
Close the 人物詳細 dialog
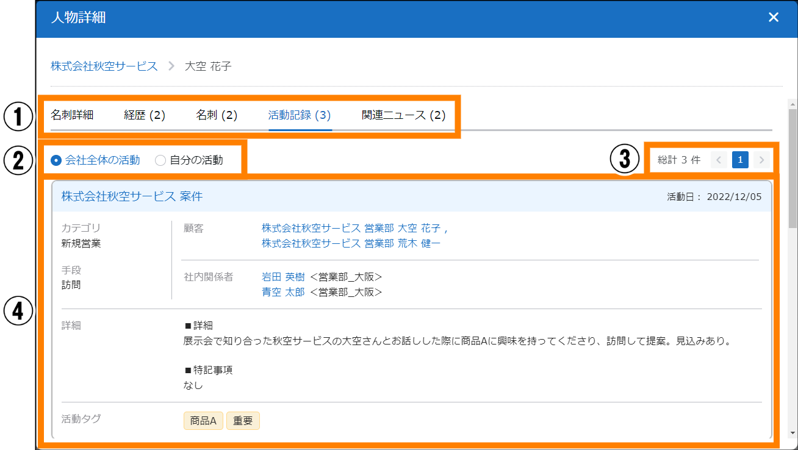coord(773,18)
